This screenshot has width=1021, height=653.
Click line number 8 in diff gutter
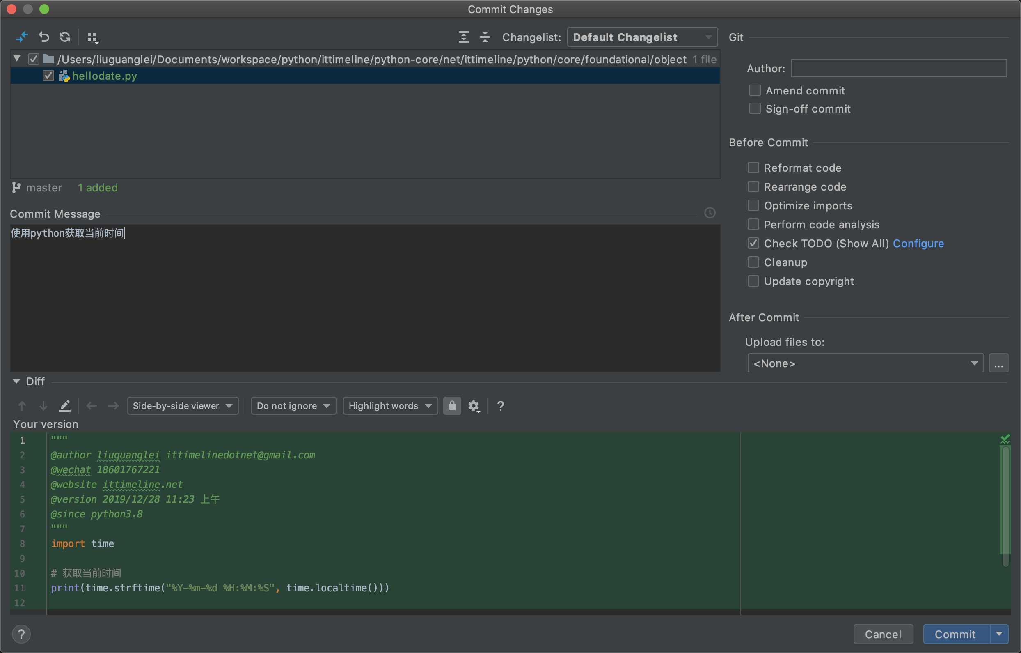click(23, 544)
